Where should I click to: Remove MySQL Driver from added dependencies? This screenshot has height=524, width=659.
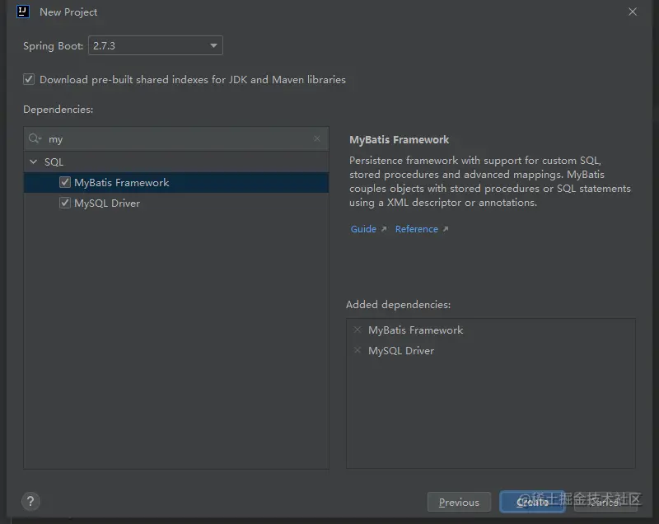coord(358,350)
